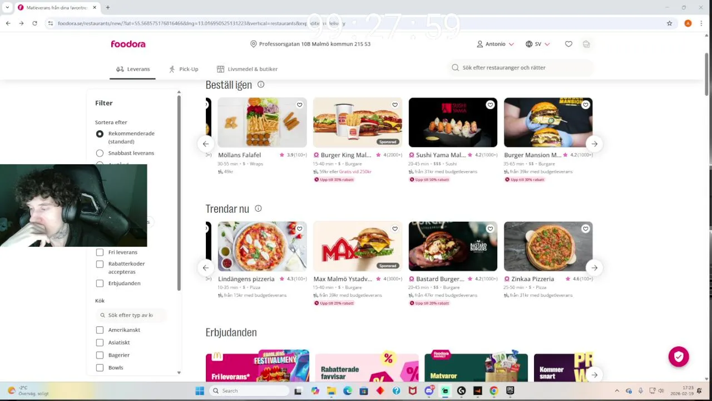Click the browser address bar URL

point(201,23)
